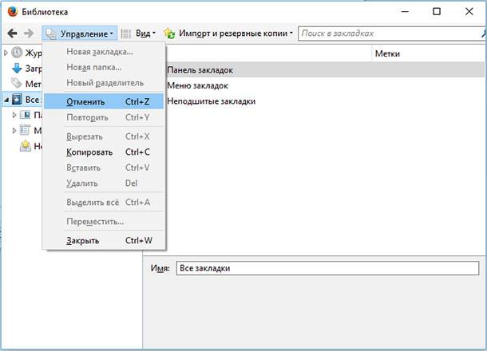Click the forward arrow icon
The image size is (487, 351).
(29, 34)
